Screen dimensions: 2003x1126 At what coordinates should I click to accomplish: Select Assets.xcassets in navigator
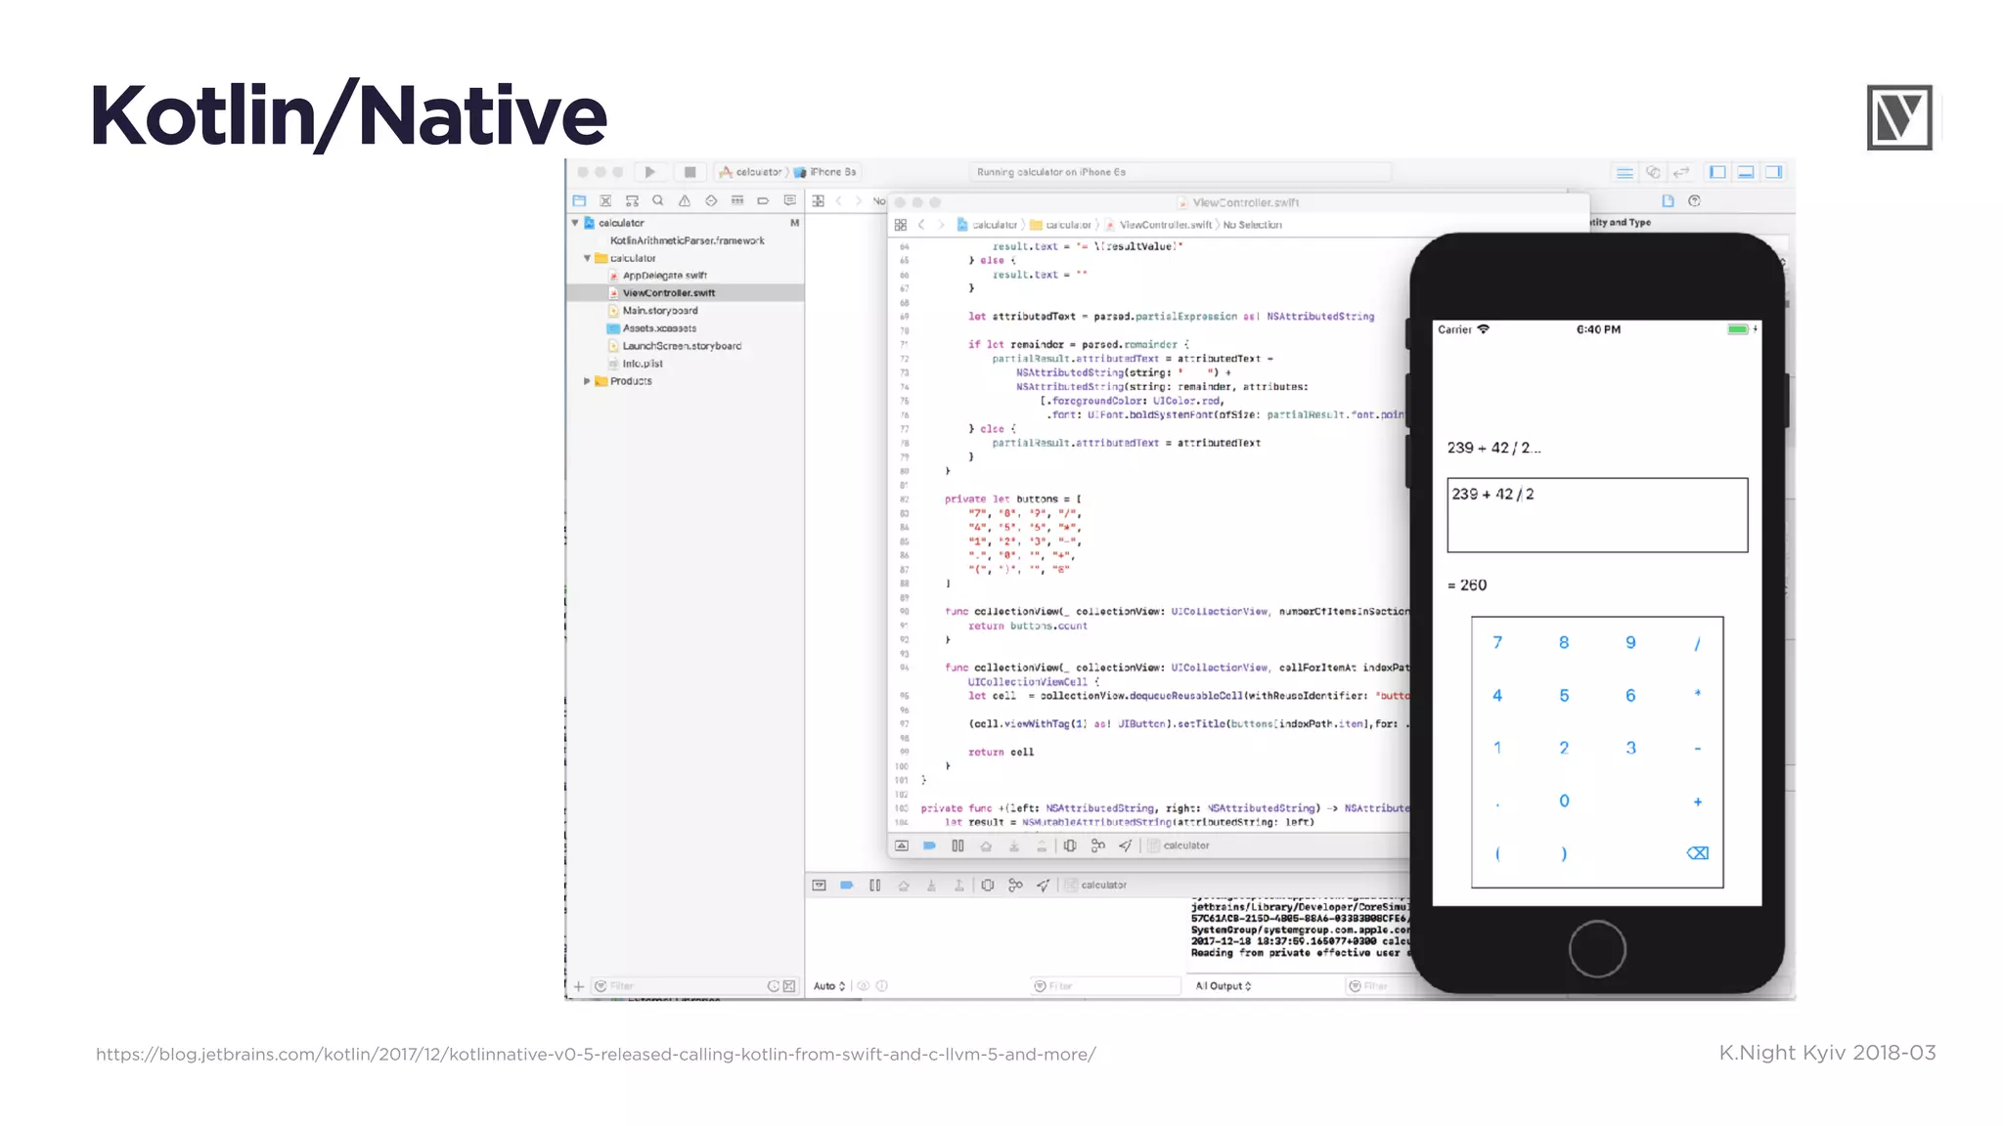click(651, 328)
